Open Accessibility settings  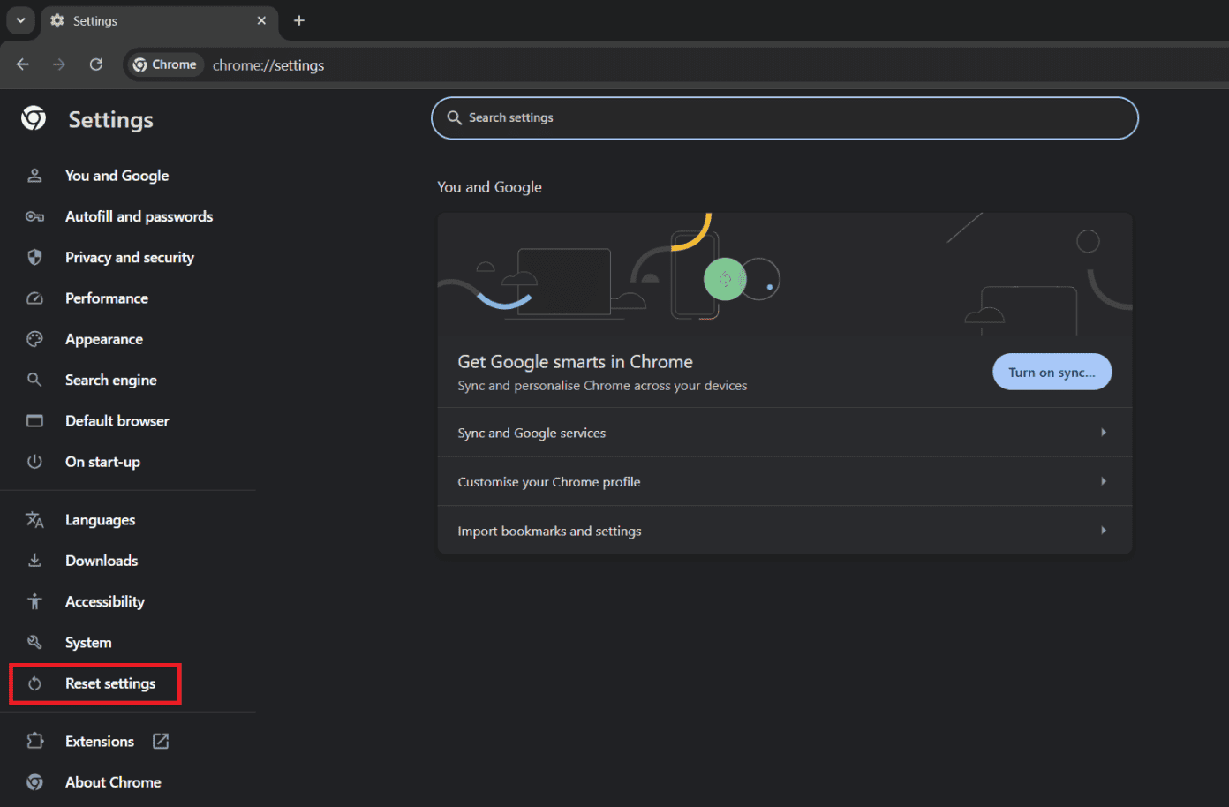click(x=104, y=601)
